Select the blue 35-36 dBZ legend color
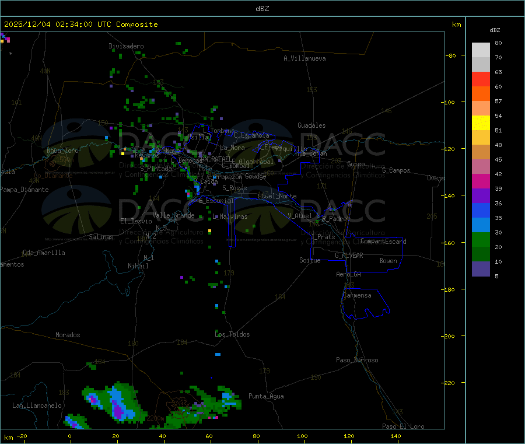The width and height of the screenshot is (525, 444). click(x=481, y=210)
